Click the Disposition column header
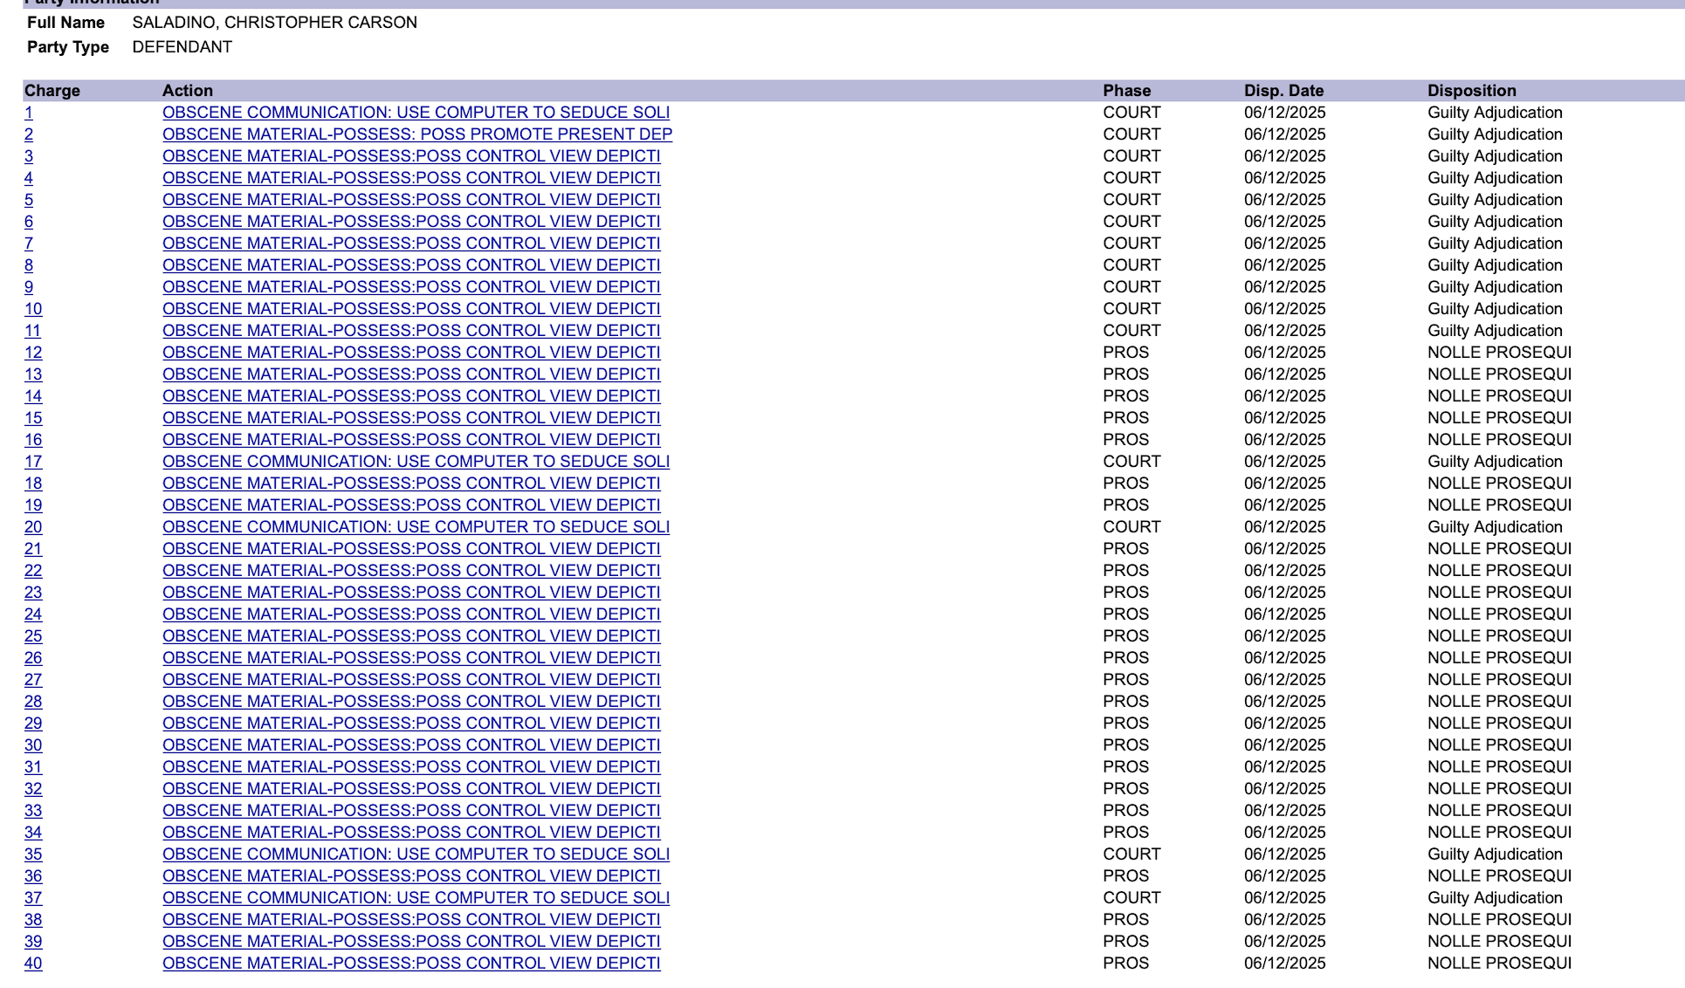1685x988 pixels. [1471, 91]
